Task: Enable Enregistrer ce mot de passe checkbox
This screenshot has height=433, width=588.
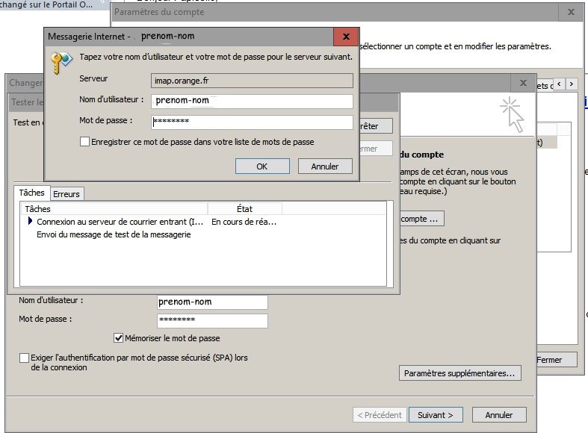Action: [84, 142]
